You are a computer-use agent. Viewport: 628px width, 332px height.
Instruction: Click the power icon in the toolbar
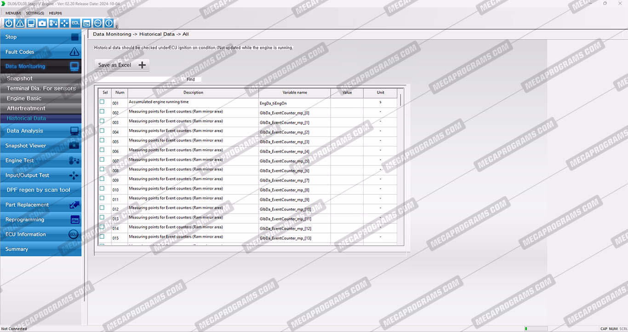pyautogui.click(x=9, y=23)
